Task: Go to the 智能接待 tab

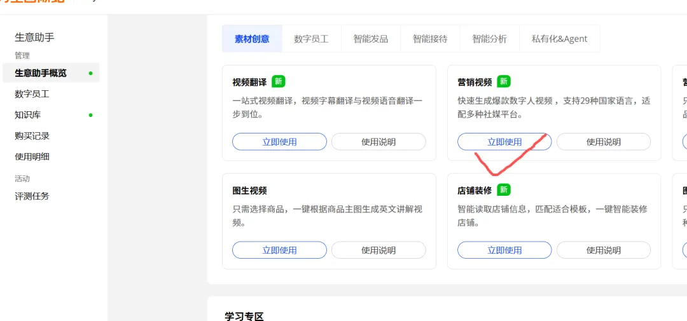Action: pos(430,39)
